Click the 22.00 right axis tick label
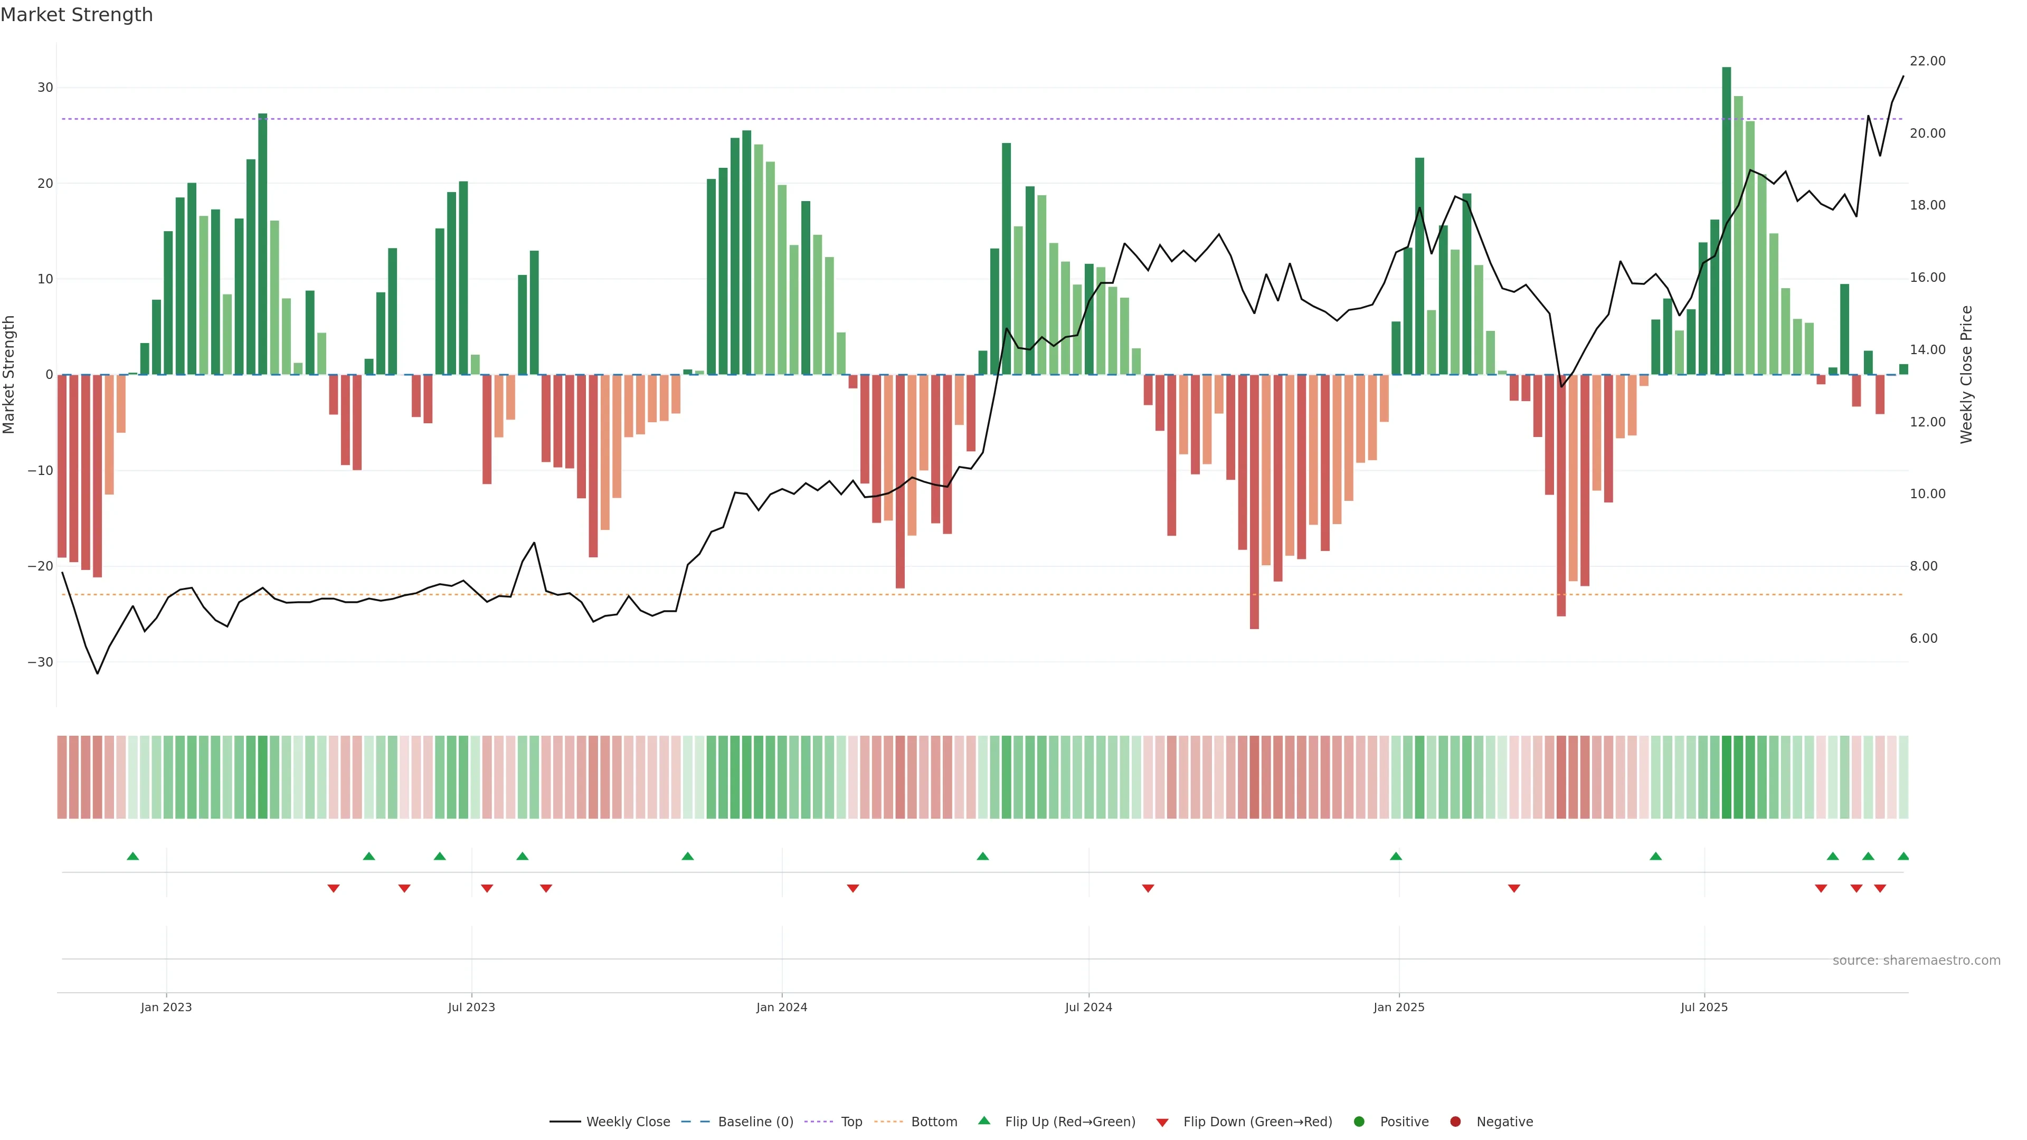The image size is (2027, 1140). (x=1927, y=61)
